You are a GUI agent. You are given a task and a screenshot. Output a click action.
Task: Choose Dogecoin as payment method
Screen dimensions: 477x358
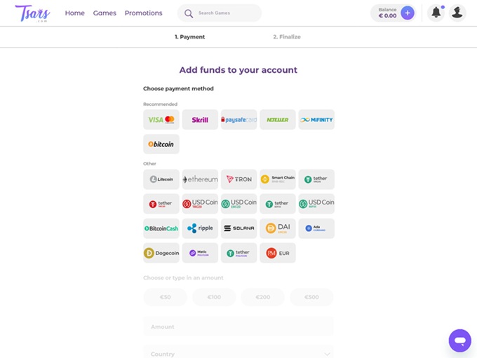(x=161, y=253)
